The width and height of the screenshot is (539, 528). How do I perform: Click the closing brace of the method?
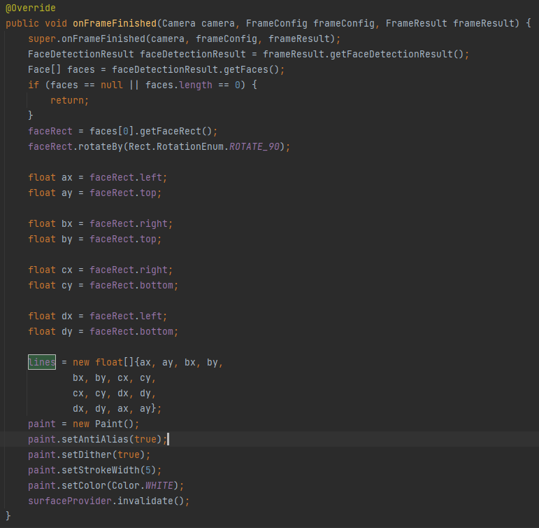click(x=8, y=515)
